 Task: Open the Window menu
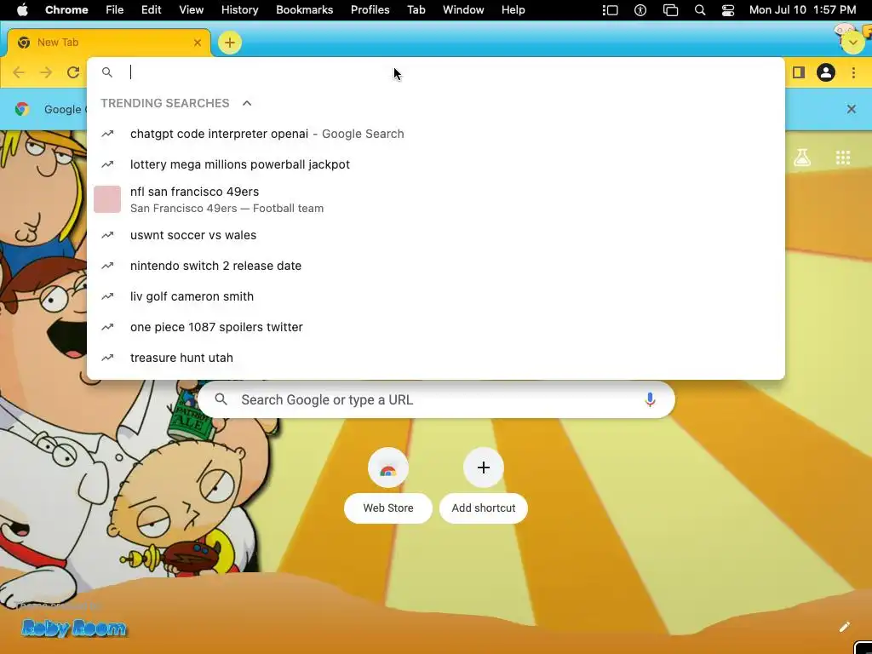[x=463, y=10]
